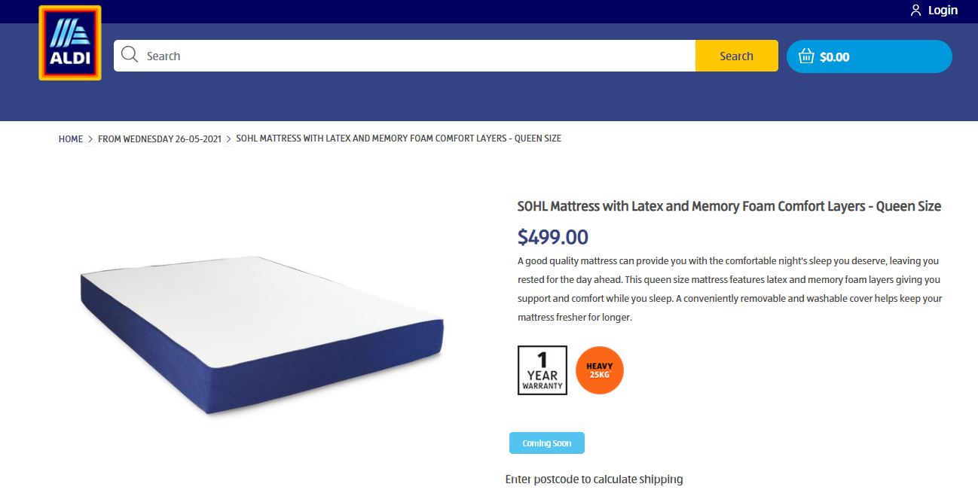Screen dimensions: 978x490
Task: Click the shopping basket cart icon
Action: 805,55
